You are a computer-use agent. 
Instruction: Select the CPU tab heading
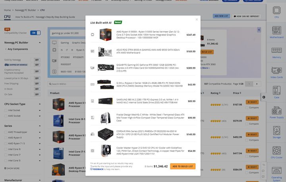coord(7,17)
